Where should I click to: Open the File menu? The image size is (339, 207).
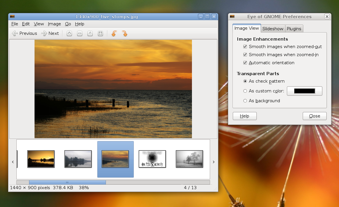(x=15, y=24)
